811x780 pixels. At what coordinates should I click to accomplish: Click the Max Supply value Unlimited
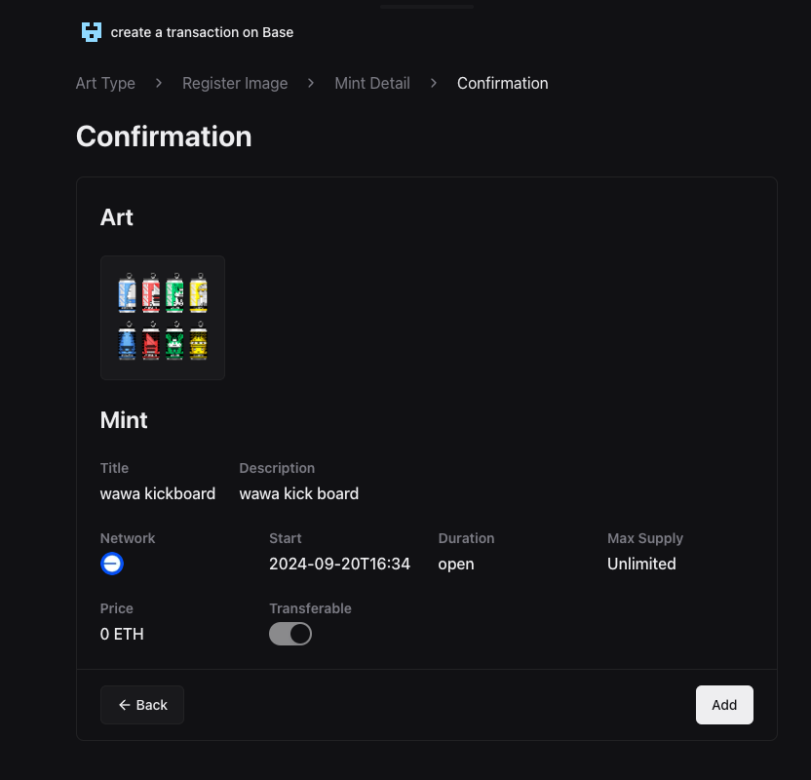click(641, 564)
